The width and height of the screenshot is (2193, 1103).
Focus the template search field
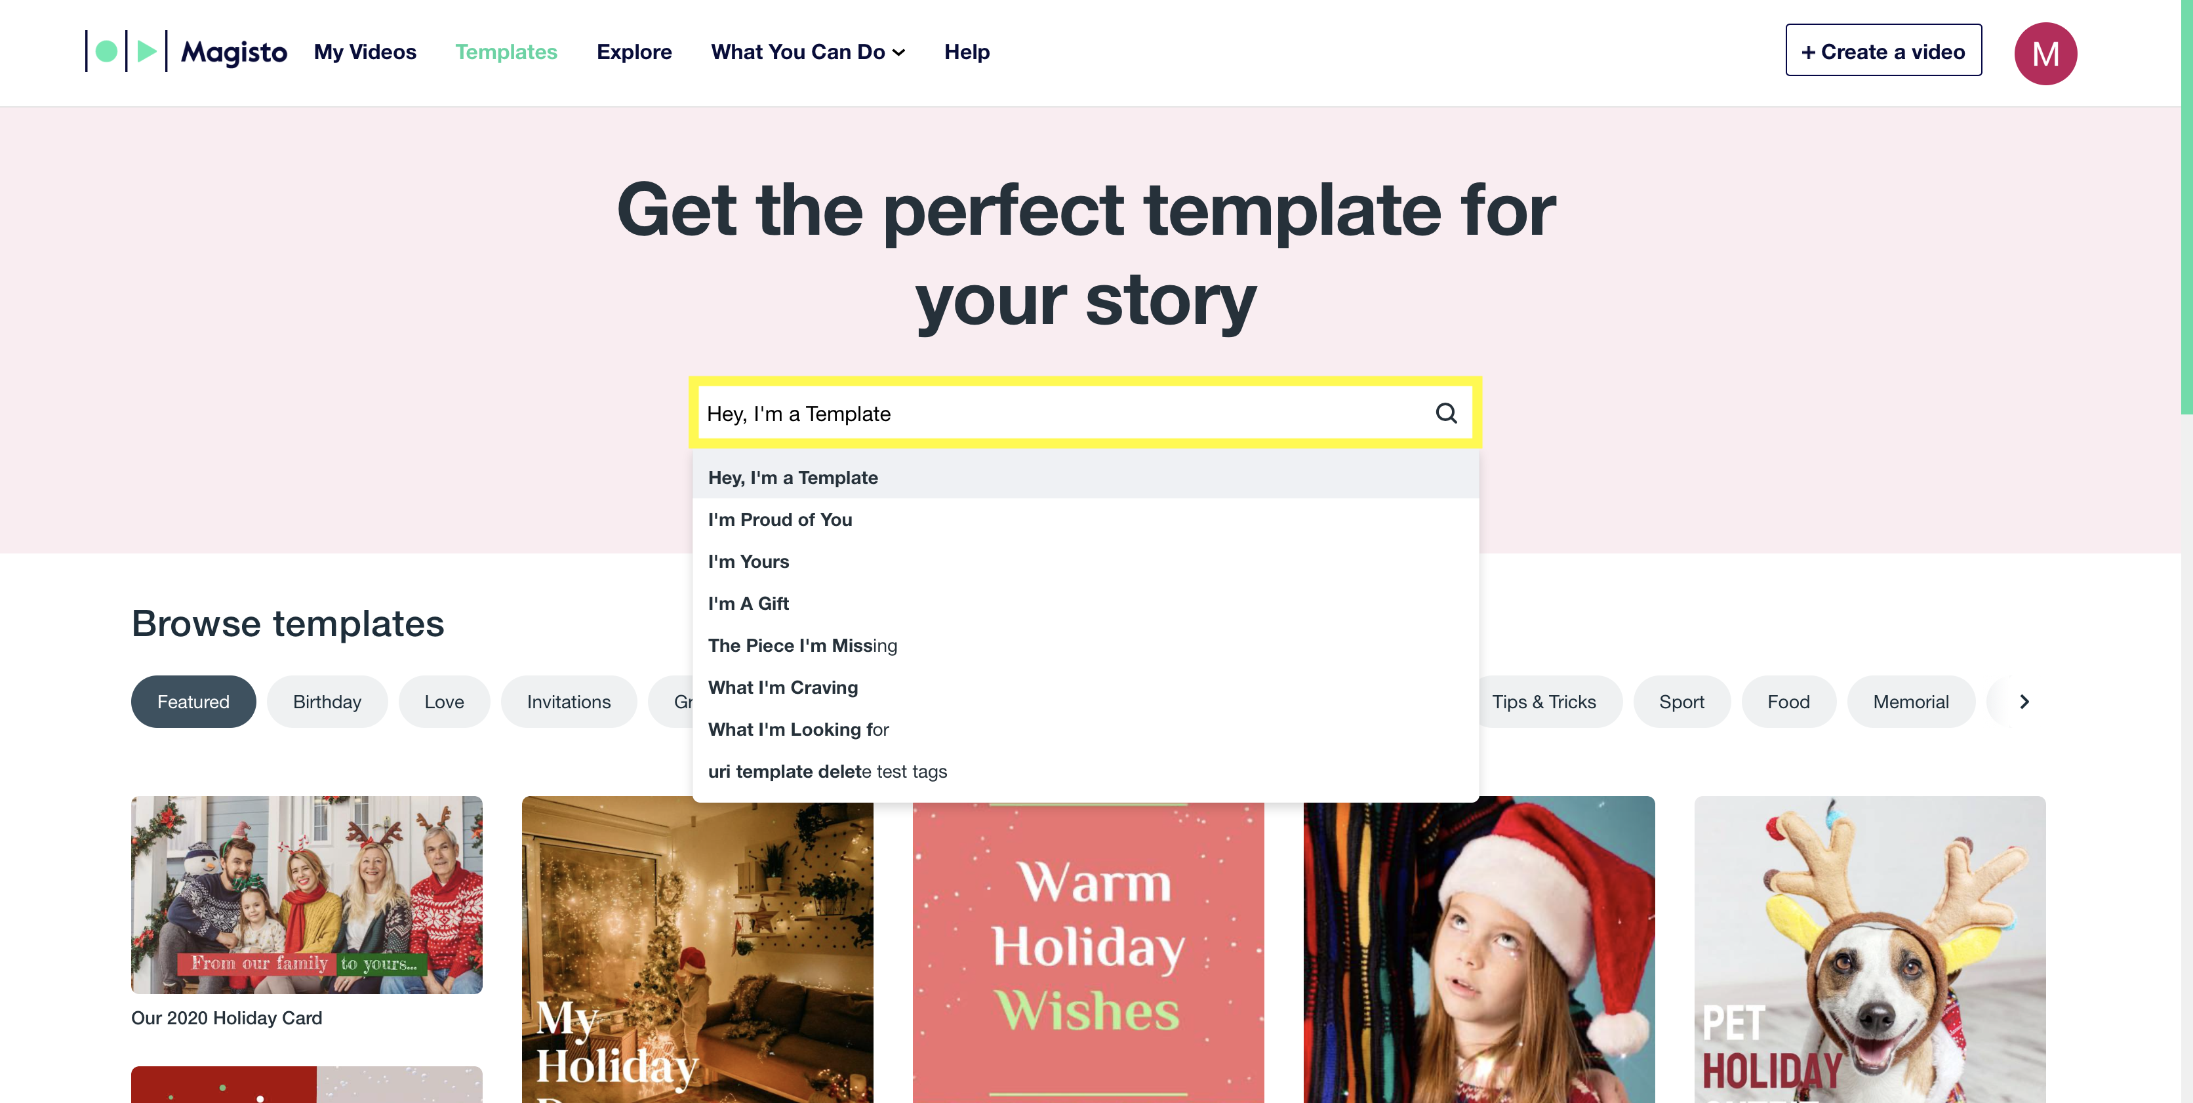click(x=1064, y=414)
